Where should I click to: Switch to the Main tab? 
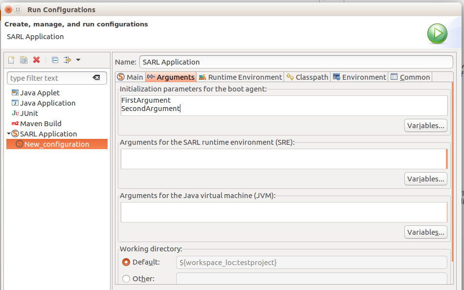point(130,77)
